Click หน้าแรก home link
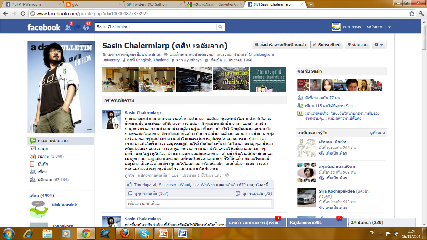Viewport: 427px width, 240px height. tap(375, 27)
